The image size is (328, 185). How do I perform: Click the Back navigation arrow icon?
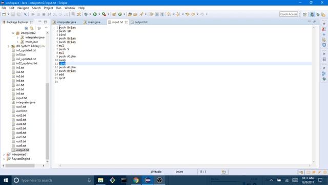tap(193, 14)
